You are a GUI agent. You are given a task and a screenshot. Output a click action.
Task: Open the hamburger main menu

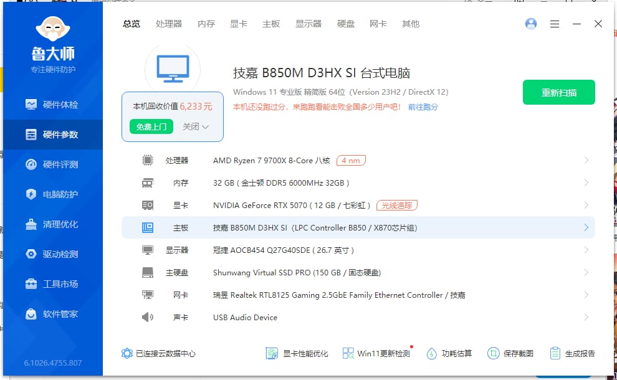pyautogui.click(x=555, y=24)
